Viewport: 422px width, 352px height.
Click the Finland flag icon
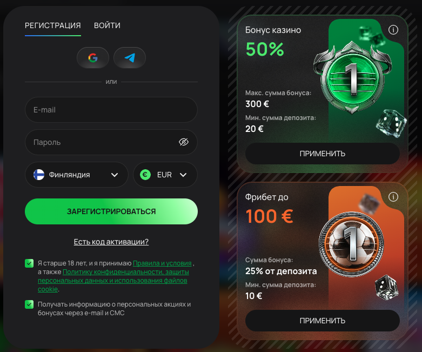39,175
